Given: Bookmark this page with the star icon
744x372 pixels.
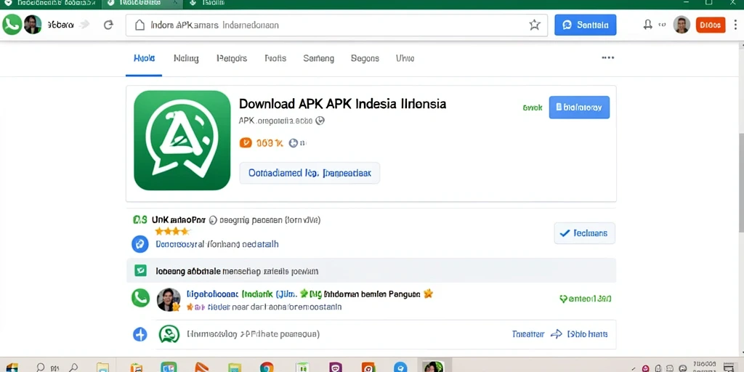Looking at the screenshot, I should 535,25.
